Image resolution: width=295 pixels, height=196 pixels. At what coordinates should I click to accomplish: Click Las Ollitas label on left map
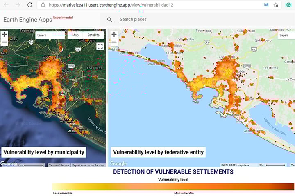tap(95, 68)
